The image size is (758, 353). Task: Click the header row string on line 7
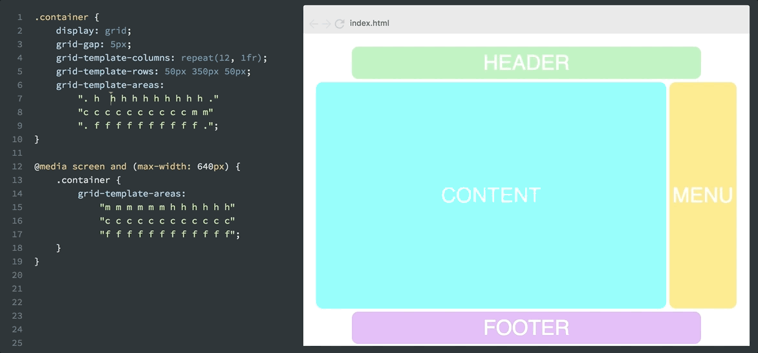[148, 99]
